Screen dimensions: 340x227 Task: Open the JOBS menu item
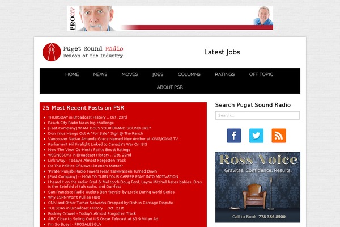point(158,74)
